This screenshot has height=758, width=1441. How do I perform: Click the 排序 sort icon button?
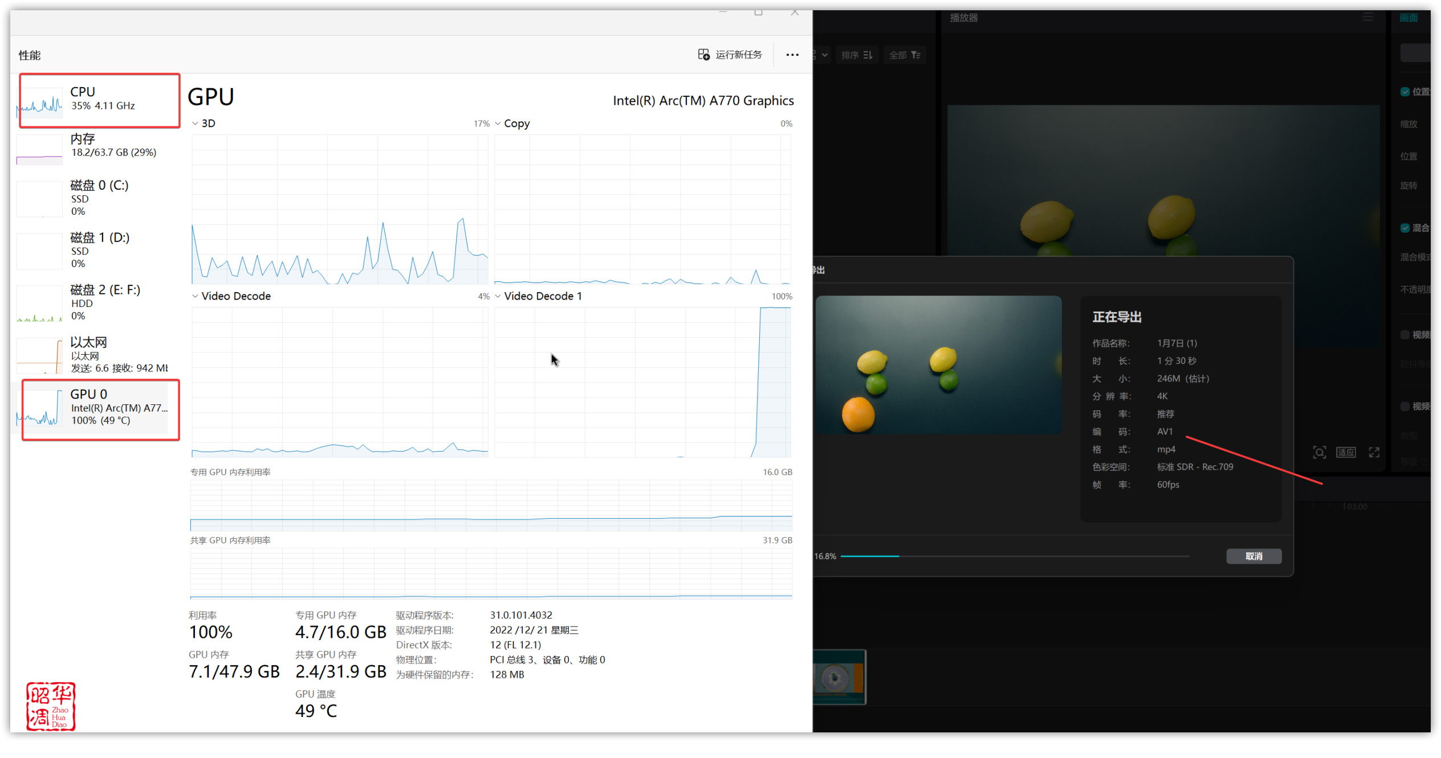(857, 55)
